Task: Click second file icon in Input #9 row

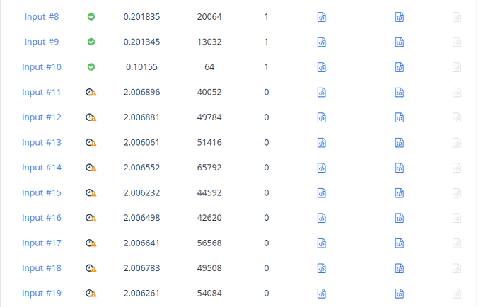Action: [x=400, y=42]
